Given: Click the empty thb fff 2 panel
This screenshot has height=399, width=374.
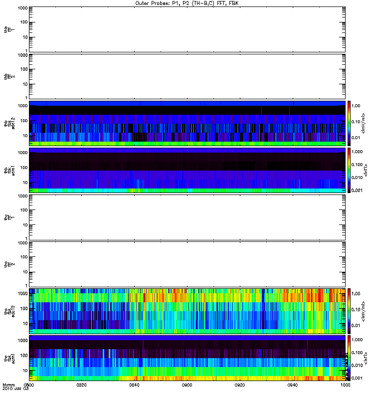Looking at the screenshot, I should (x=187, y=76).
